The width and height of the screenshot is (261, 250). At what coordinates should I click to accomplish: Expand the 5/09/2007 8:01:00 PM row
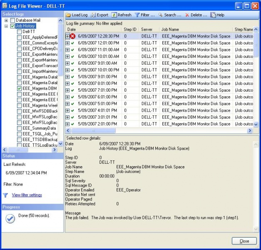coord(67,83)
